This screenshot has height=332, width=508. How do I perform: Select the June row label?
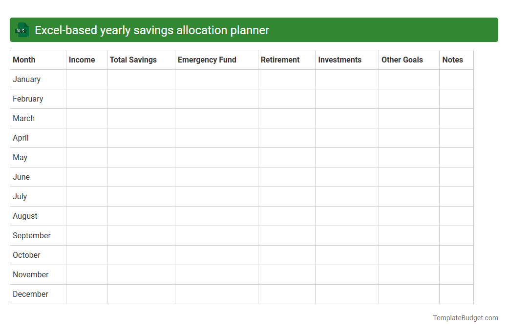click(x=21, y=177)
